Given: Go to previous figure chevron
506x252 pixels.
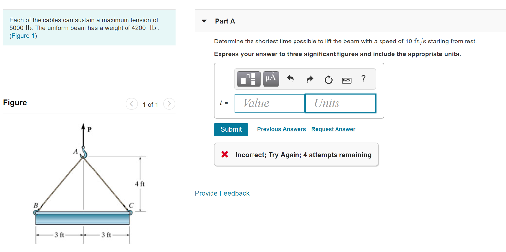Looking at the screenshot, I should (x=131, y=104).
